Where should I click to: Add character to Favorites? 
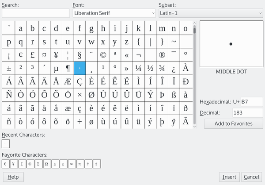[x=234, y=123]
